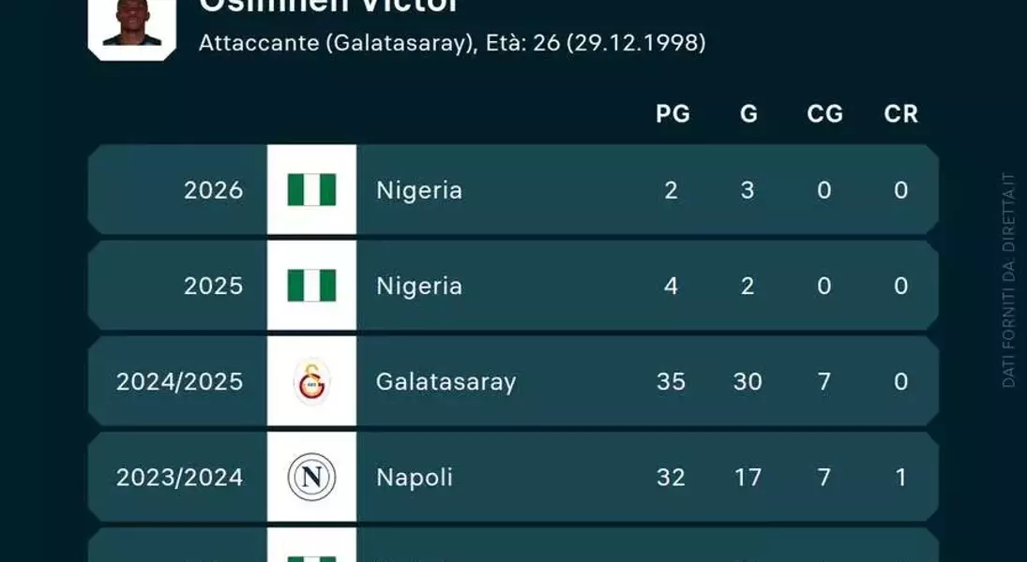The width and height of the screenshot is (1027, 562).
Task: Click the Galatasaray club crest
Action: [311, 381]
